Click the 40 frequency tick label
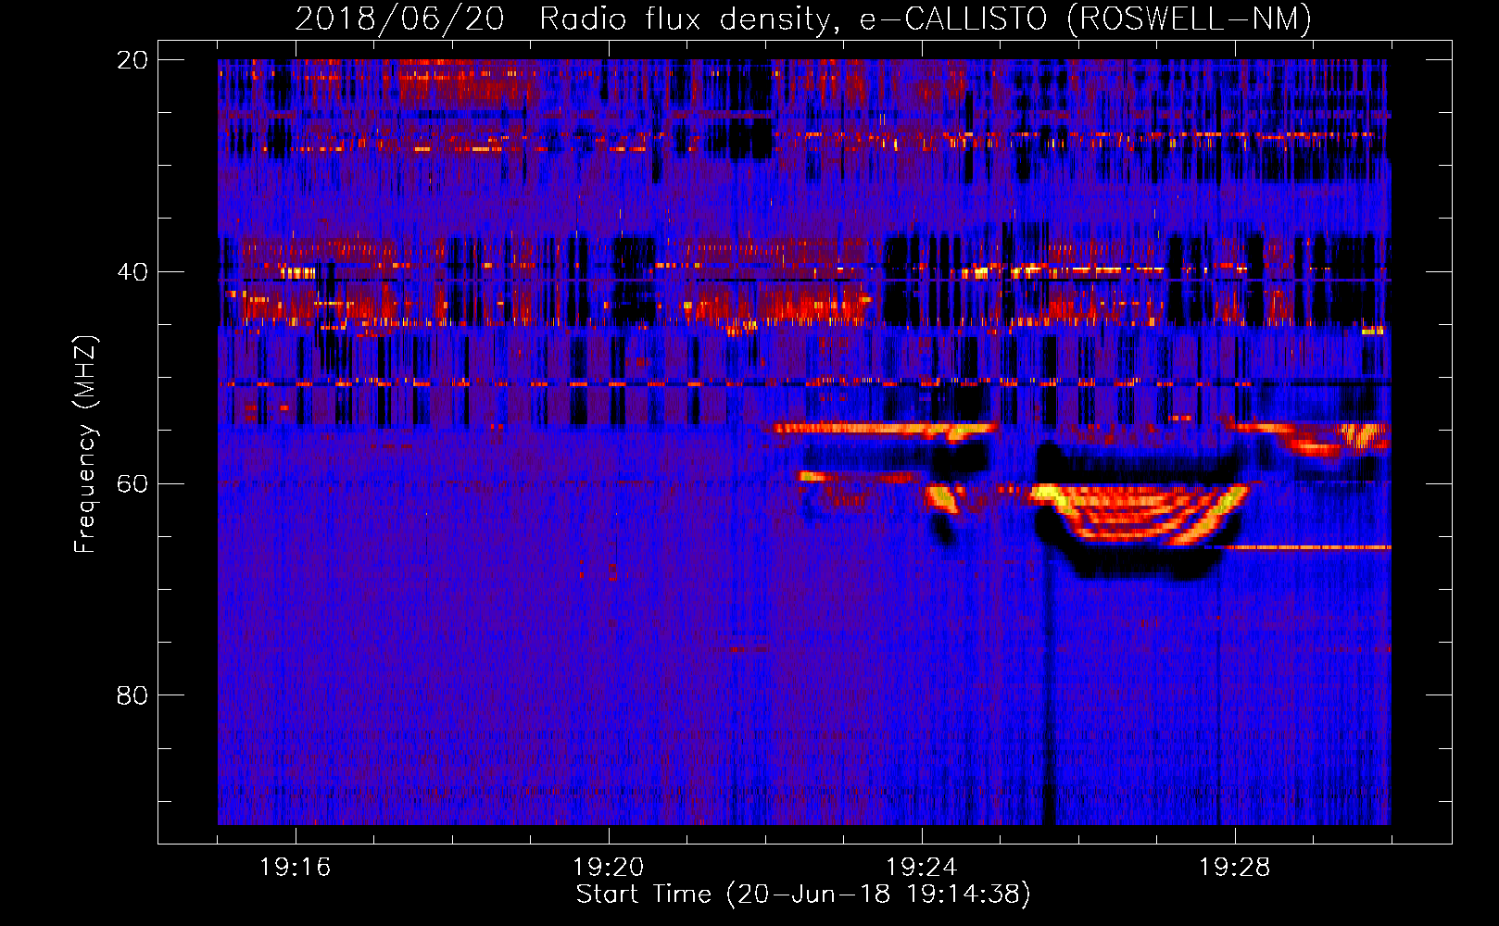The image size is (1499, 926). 132,272
